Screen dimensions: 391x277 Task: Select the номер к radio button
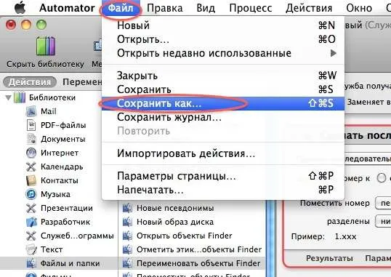tap(382, 178)
